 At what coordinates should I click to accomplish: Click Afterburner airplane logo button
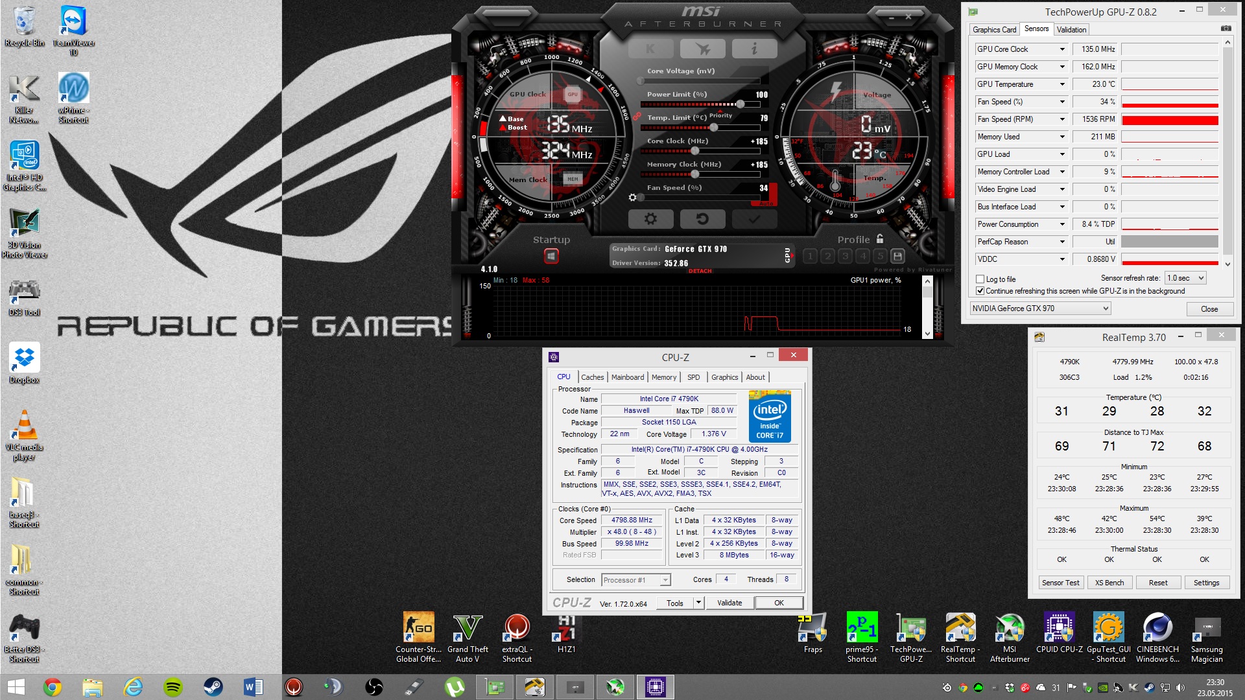point(702,49)
